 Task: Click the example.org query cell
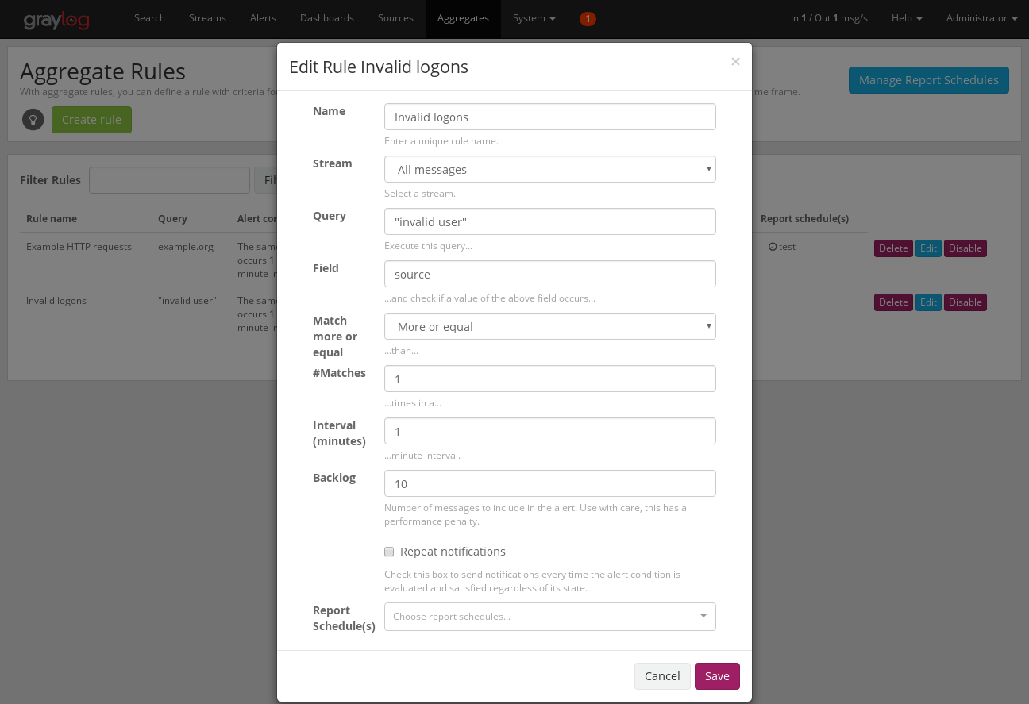186,247
